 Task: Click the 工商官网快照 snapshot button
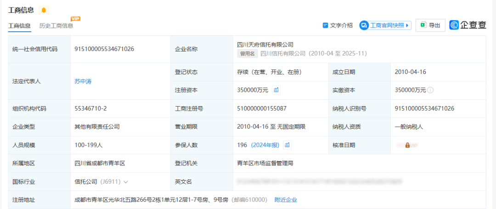coord(385,25)
